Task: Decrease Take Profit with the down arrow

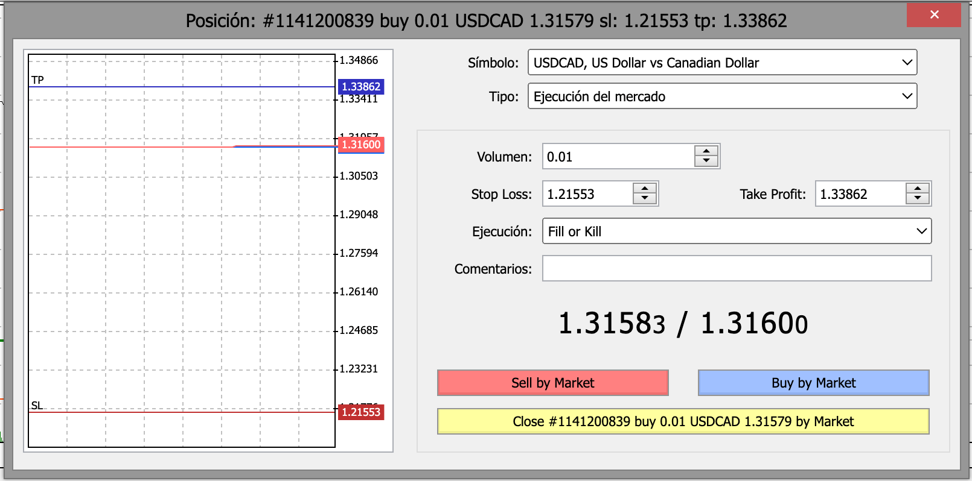Action: [x=918, y=200]
